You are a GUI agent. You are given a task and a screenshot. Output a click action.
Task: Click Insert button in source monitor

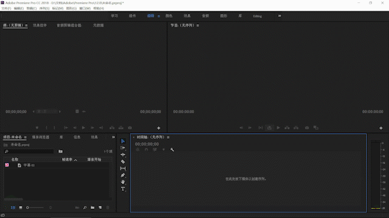click(112, 128)
